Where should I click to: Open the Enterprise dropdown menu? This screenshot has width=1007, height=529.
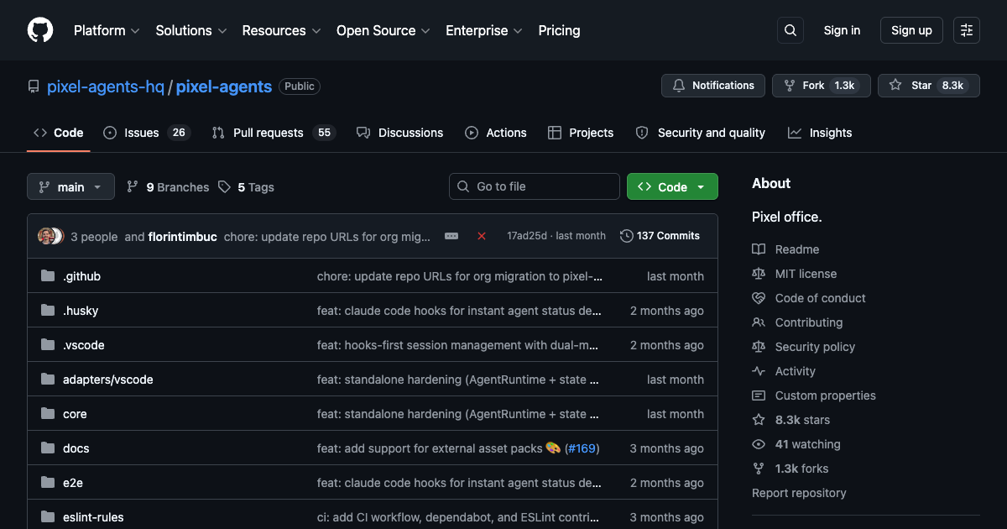coord(484,30)
